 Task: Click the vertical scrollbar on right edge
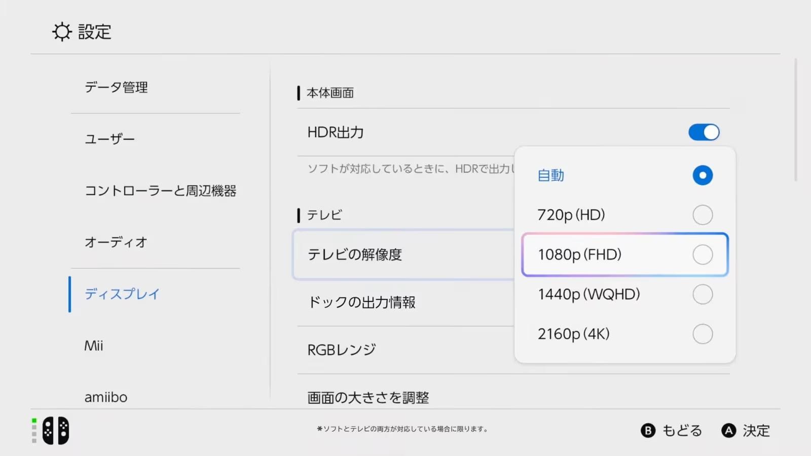(x=795, y=120)
